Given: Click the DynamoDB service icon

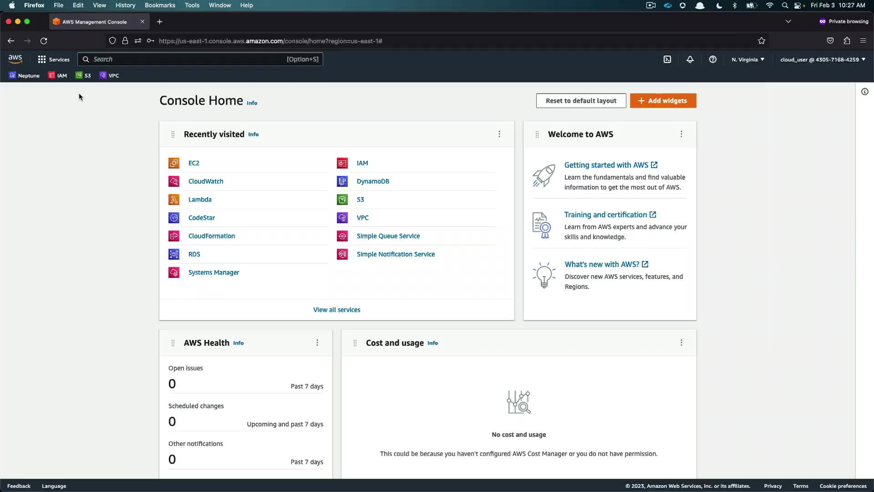Looking at the screenshot, I should (342, 181).
